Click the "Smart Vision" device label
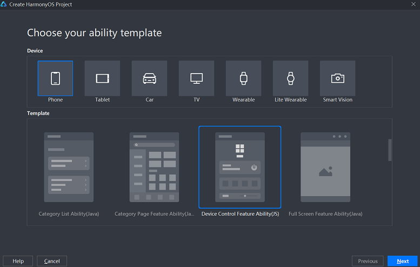 click(337, 99)
